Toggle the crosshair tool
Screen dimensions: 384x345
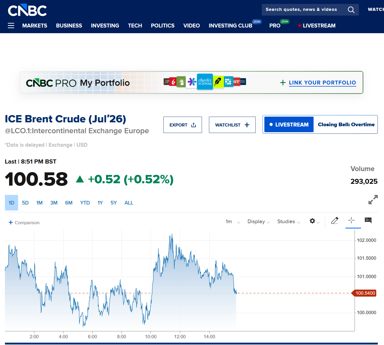pyautogui.click(x=351, y=220)
